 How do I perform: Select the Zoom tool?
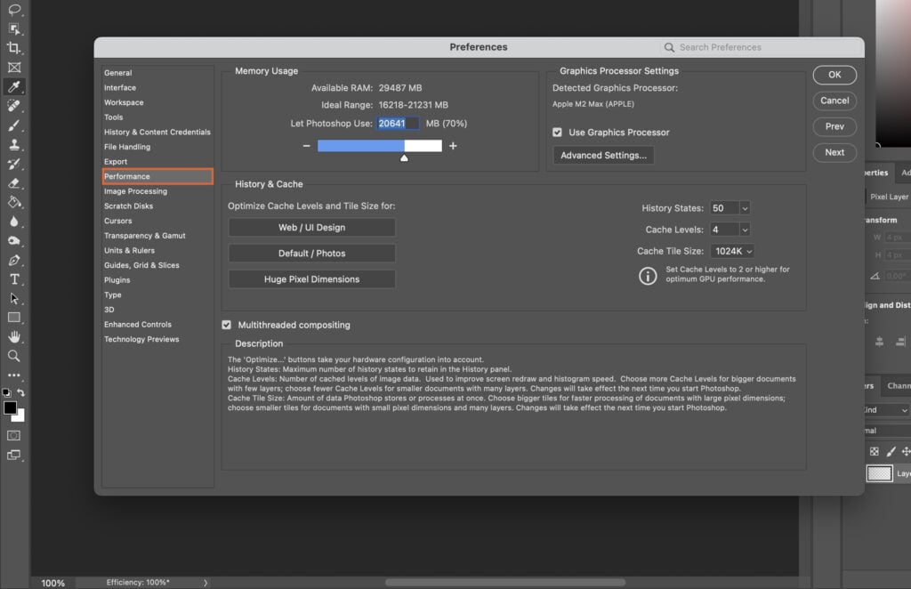point(14,355)
